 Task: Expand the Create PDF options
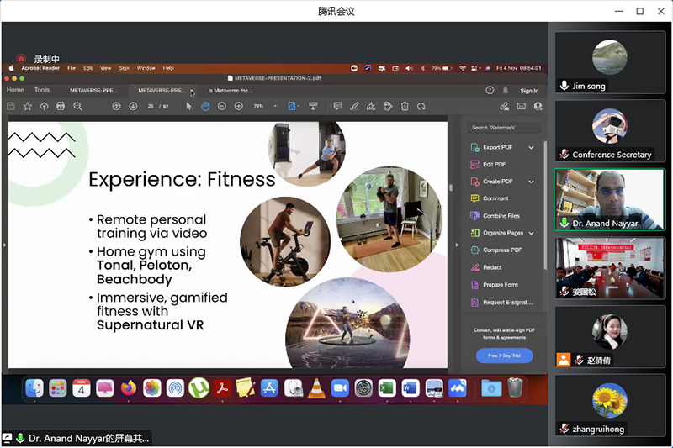pos(531,182)
